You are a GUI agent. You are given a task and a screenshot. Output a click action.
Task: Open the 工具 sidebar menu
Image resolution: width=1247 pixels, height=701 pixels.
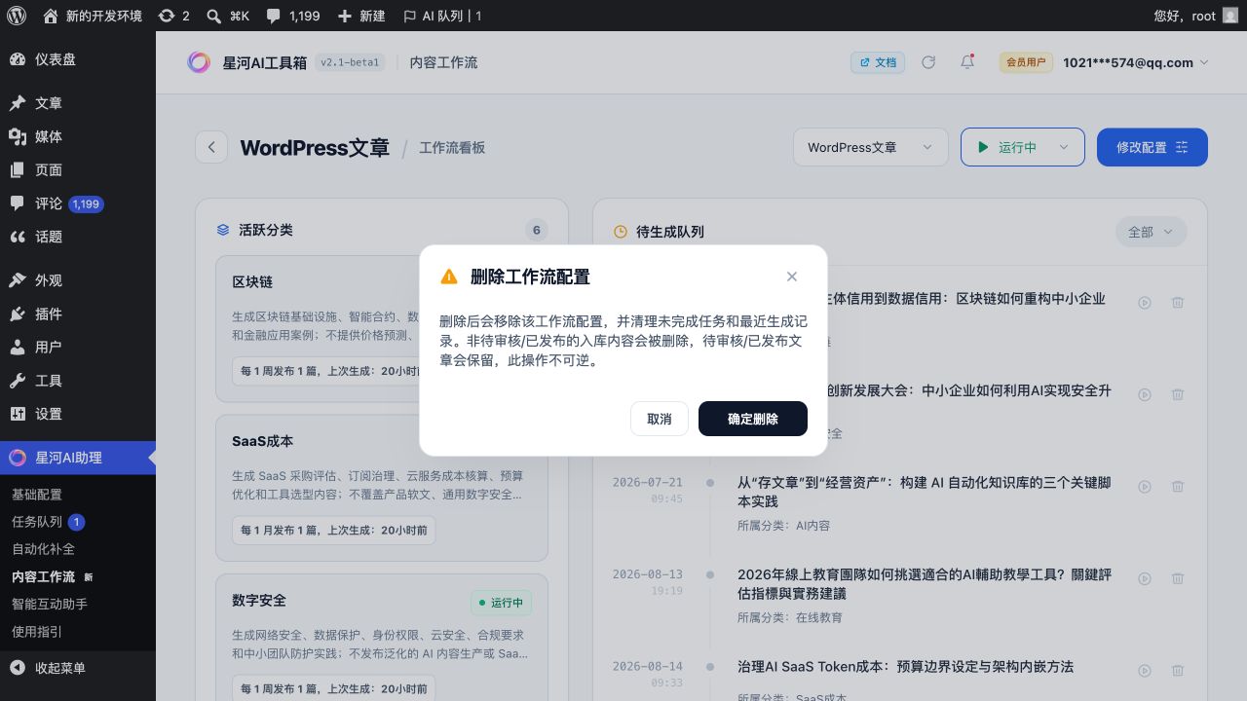click(78, 381)
